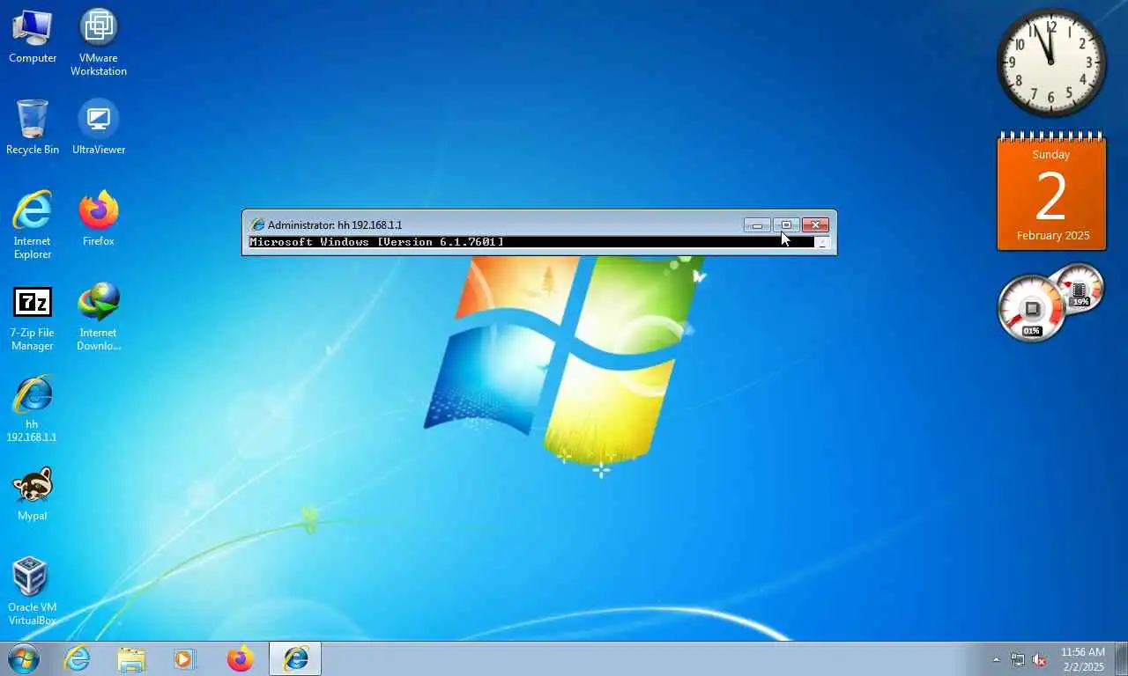Click the Microsoft Windows [Version 6.1.7601] text
Screen dimensions: 1128x676
pos(376,242)
